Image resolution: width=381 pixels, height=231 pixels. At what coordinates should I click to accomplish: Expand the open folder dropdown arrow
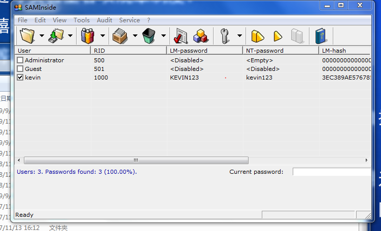pos(42,36)
